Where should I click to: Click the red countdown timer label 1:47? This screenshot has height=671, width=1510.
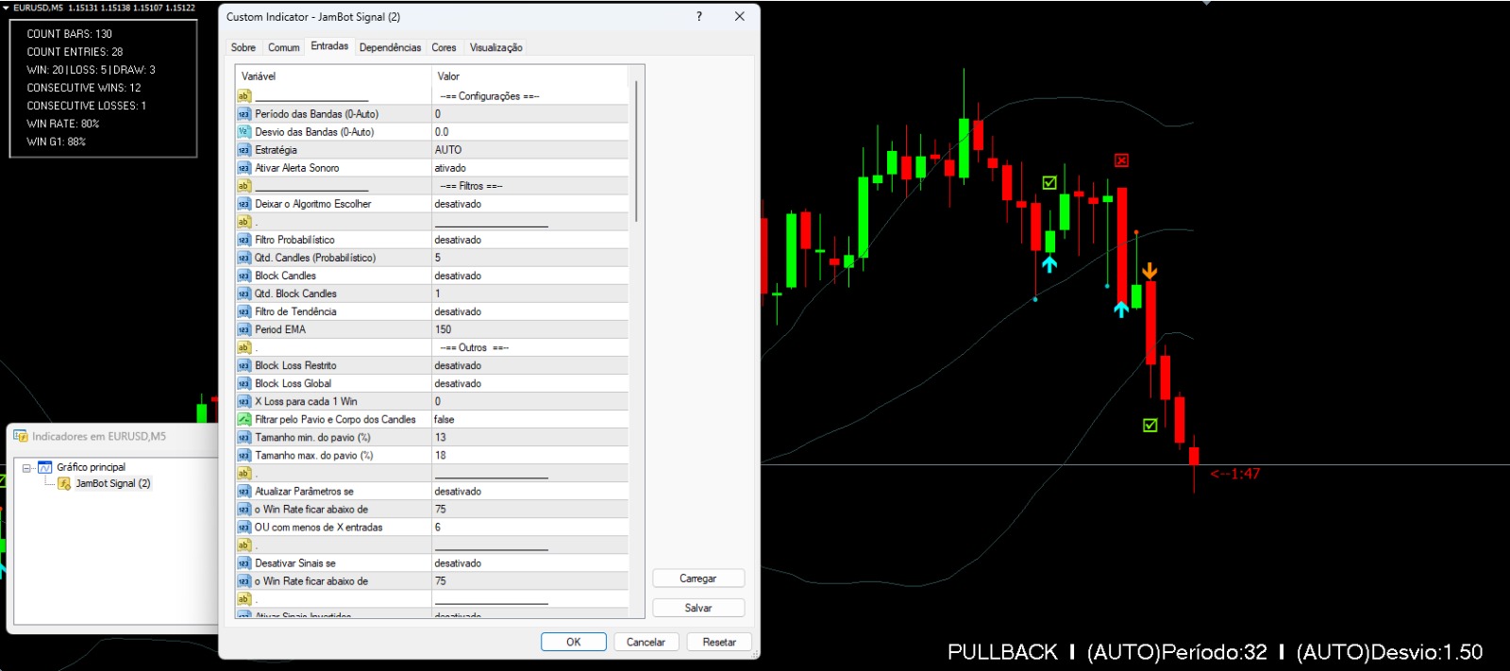point(1235,474)
